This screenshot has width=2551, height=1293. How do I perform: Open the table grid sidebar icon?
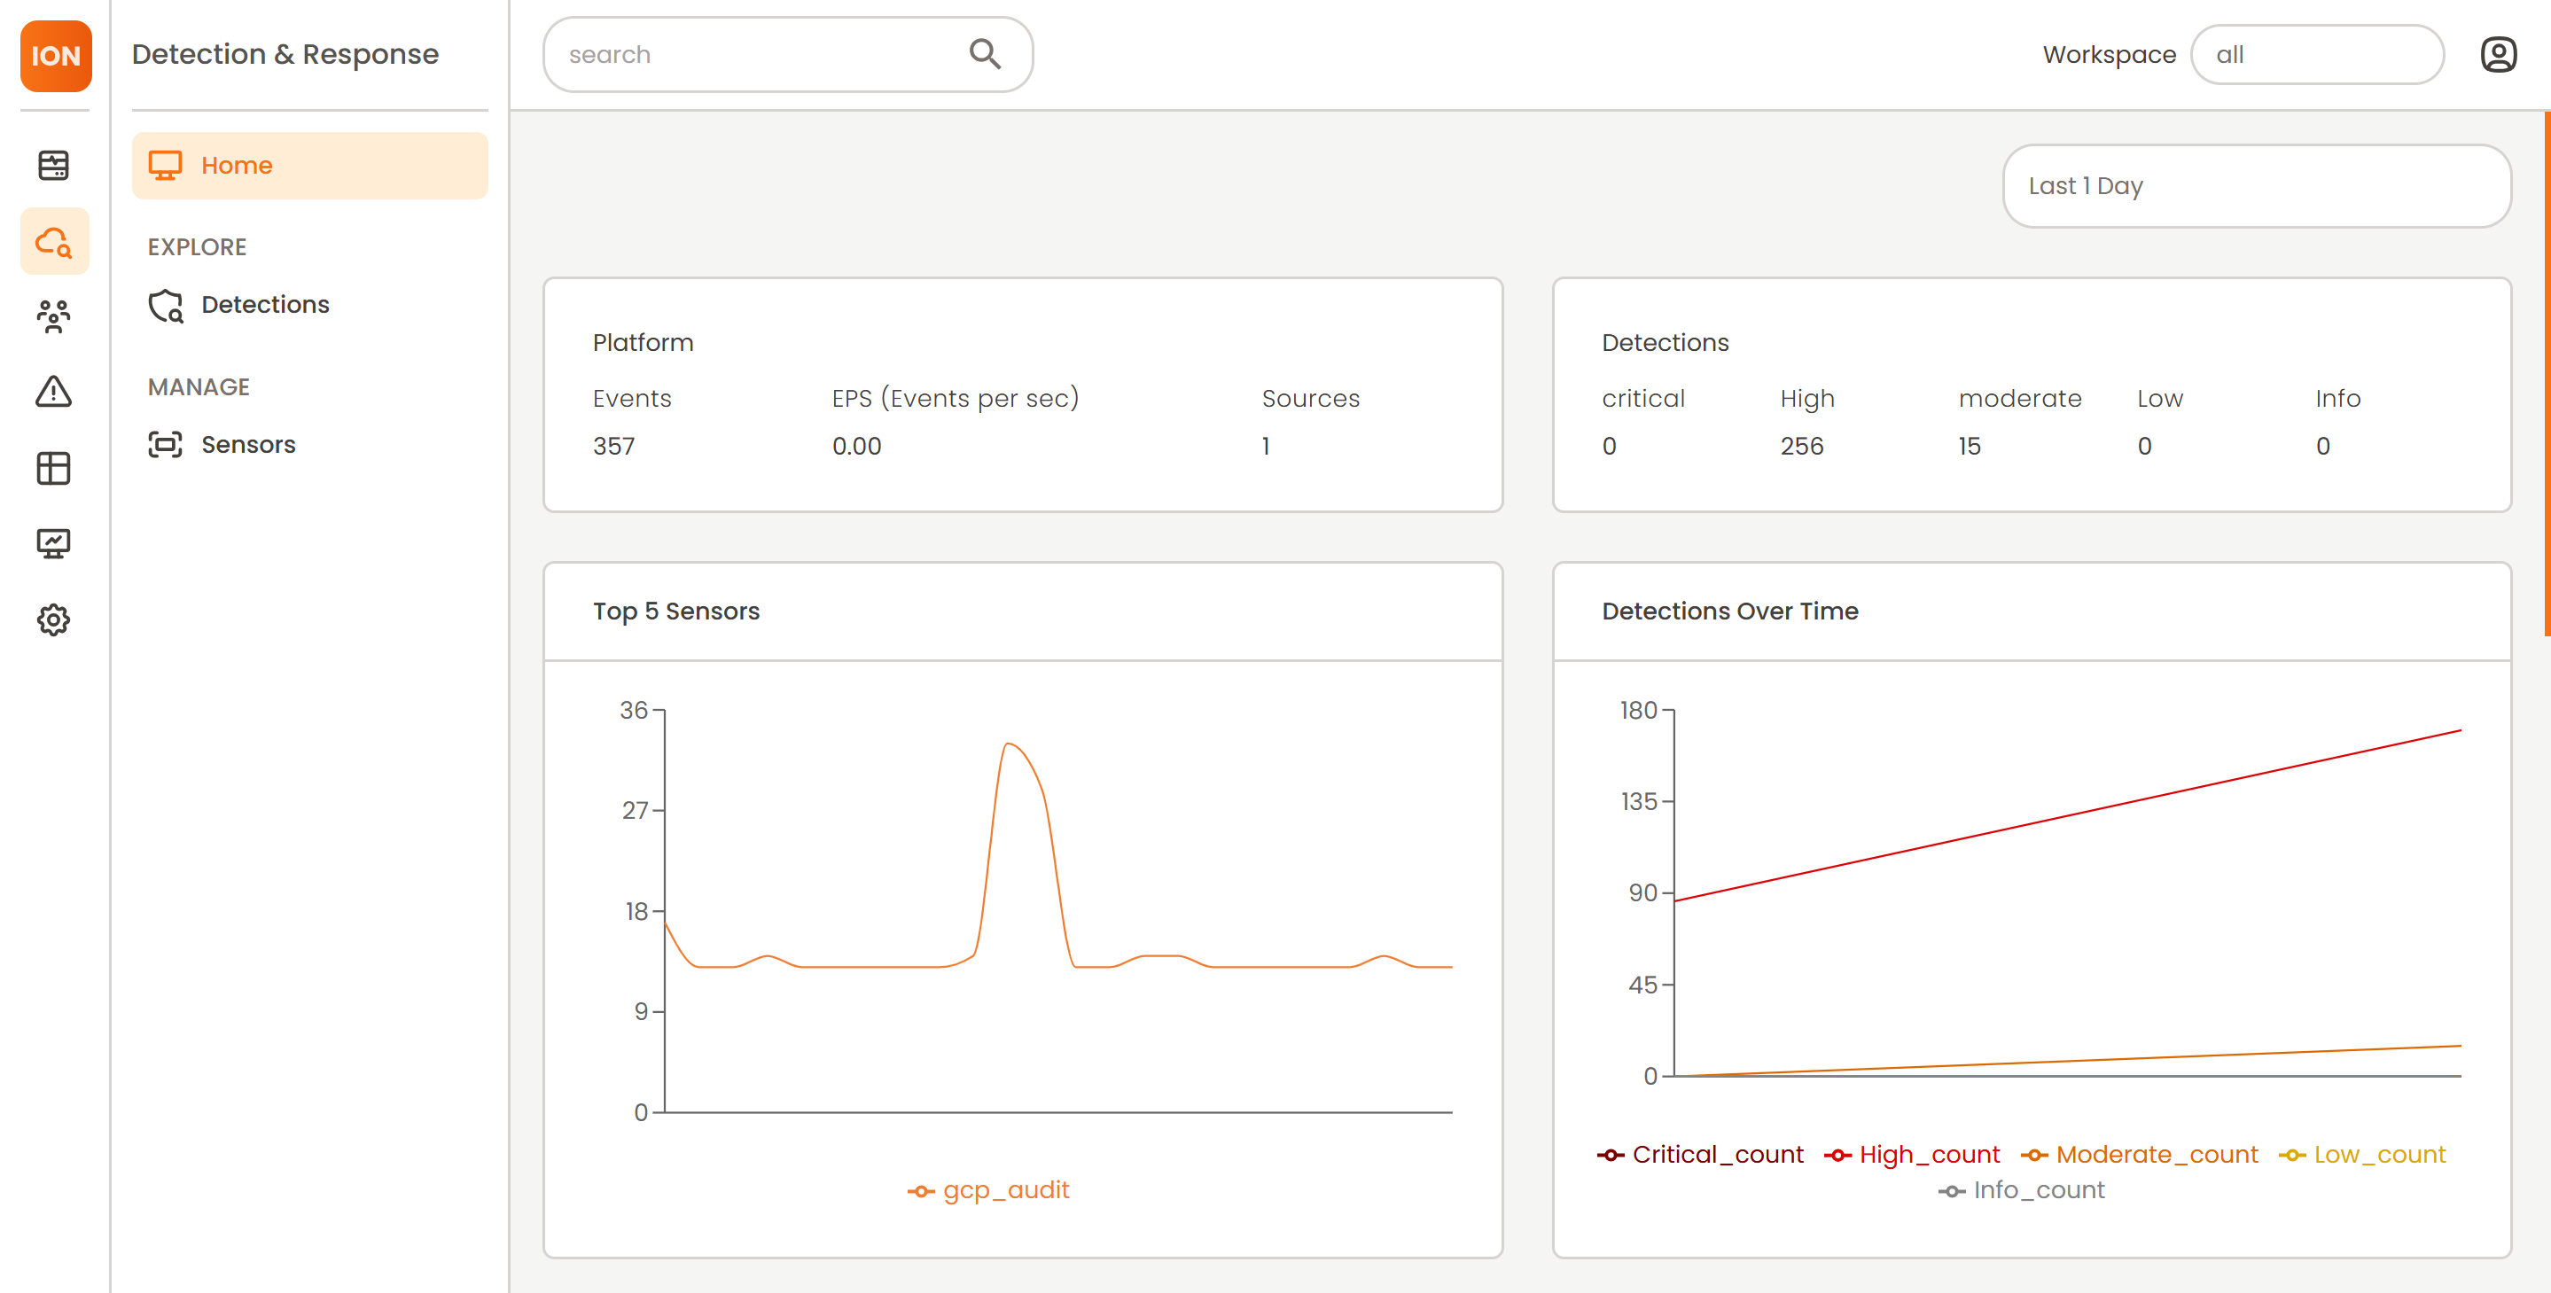coord(53,468)
